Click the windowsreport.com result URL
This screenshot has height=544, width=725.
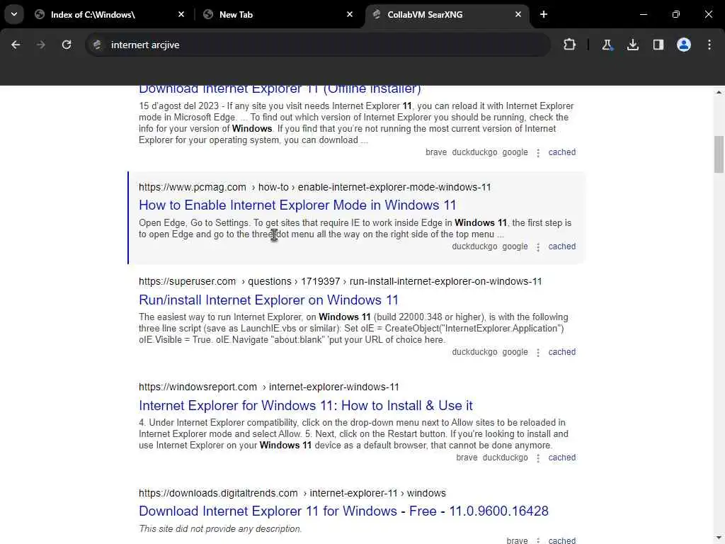click(x=268, y=387)
